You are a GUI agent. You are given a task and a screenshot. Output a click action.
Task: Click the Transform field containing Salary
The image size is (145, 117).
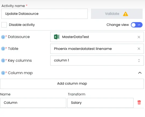coord(100,103)
